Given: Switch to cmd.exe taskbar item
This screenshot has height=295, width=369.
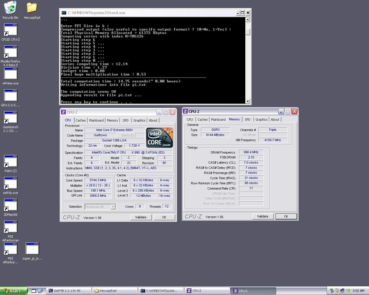Looking at the screenshot, I should coord(161,291).
